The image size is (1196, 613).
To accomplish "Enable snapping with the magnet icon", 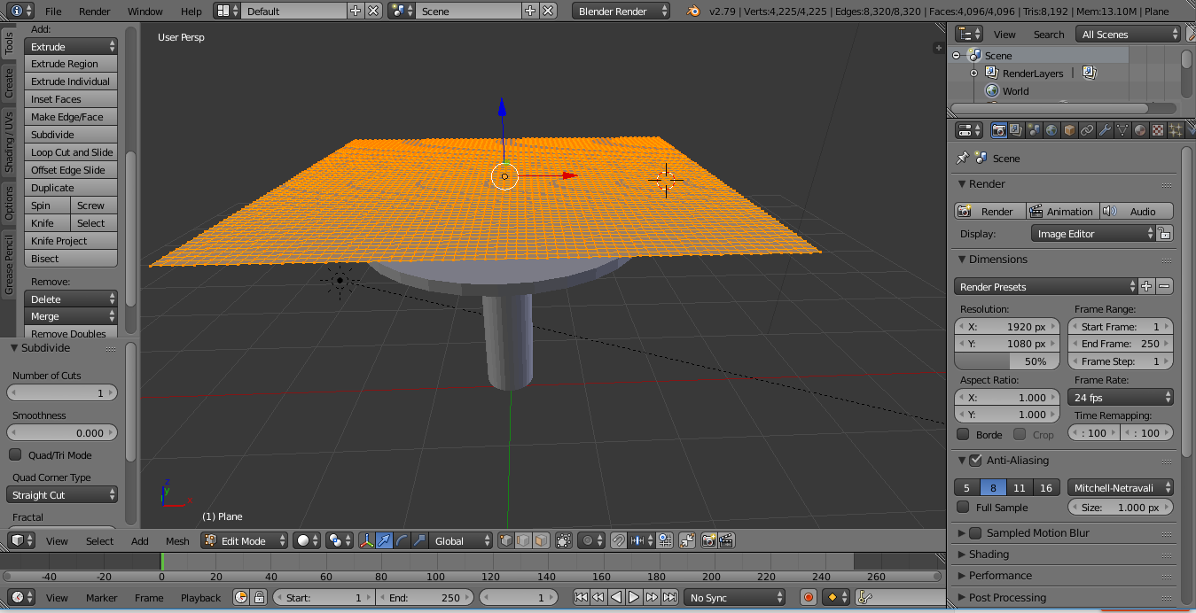I will (x=619, y=540).
